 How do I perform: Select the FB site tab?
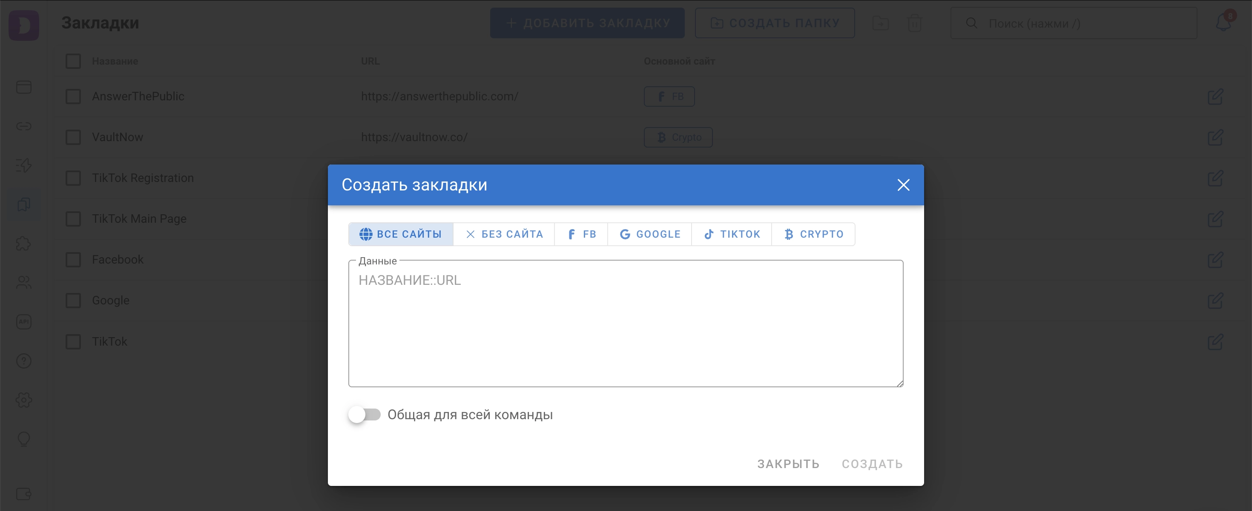point(581,234)
